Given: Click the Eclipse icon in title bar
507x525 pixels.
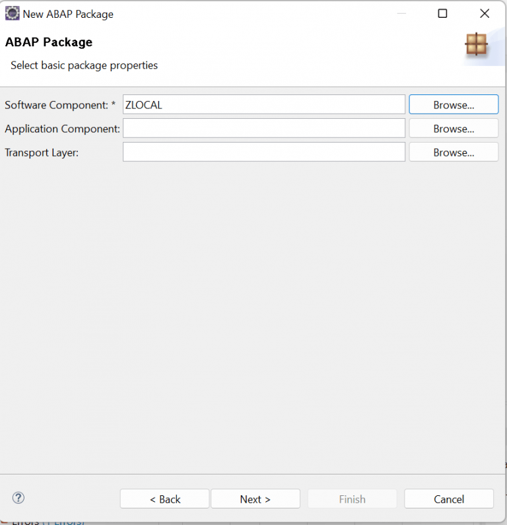Looking at the screenshot, I should click(x=12, y=13).
